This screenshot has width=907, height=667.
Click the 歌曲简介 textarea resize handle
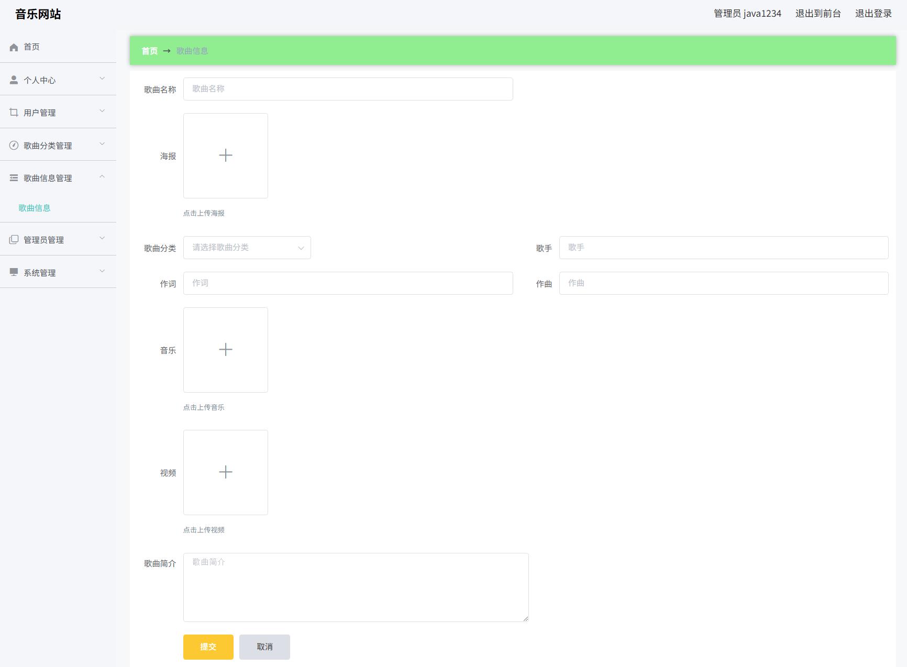coord(525,618)
